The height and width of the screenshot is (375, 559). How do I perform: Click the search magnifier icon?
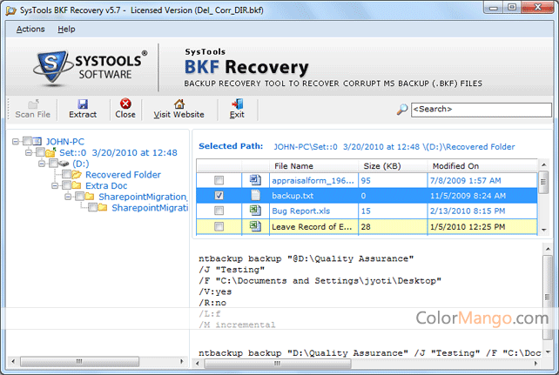[401, 110]
